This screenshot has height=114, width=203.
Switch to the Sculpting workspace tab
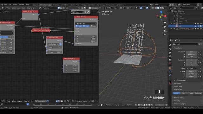point(56,5)
